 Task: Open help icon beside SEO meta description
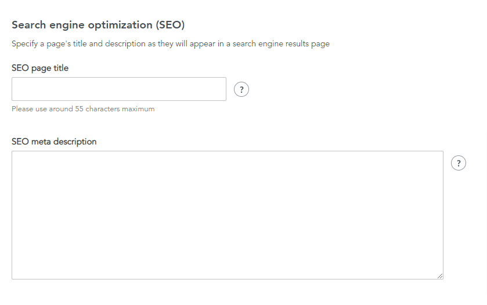click(x=459, y=163)
